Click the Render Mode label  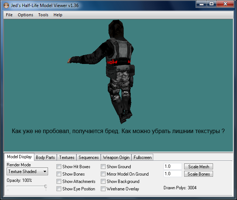pyautogui.click(x=19, y=165)
